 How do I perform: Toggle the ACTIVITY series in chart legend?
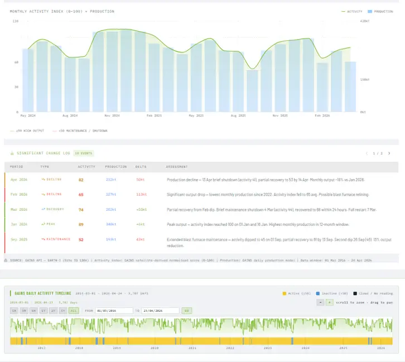pyautogui.click(x=351, y=11)
